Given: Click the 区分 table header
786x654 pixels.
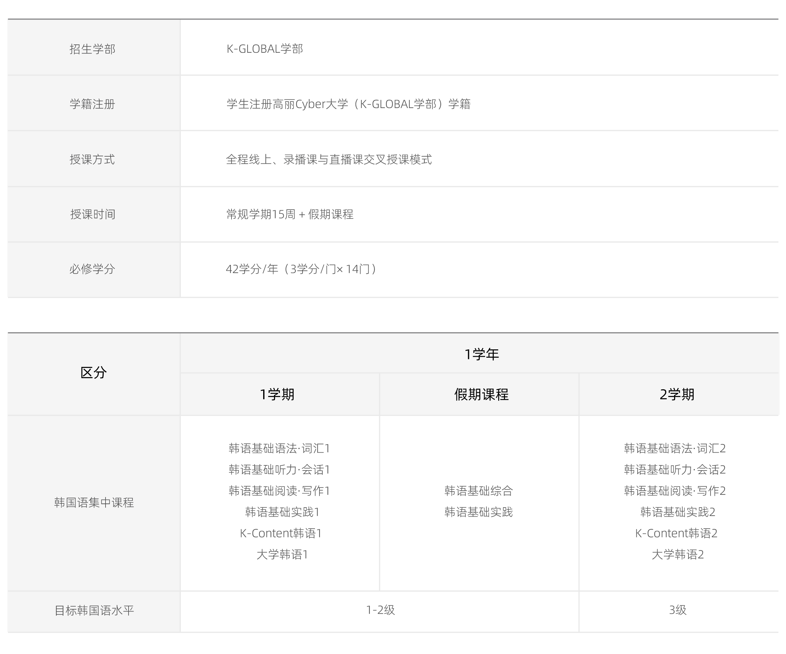Looking at the screenshot, I should tap(94, 373).
